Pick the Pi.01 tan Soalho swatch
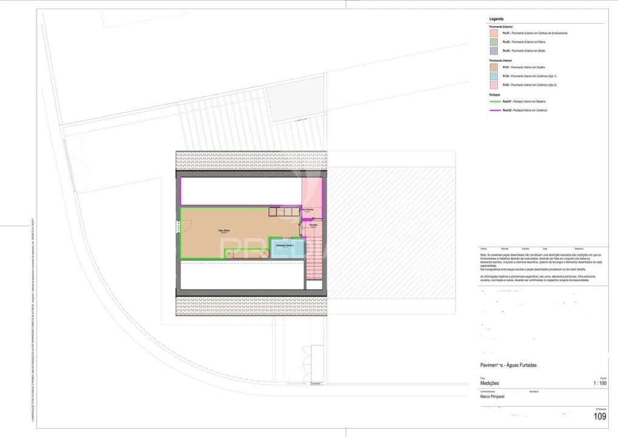The width and height of the screenshot is (618, 437). coord(494,67)
